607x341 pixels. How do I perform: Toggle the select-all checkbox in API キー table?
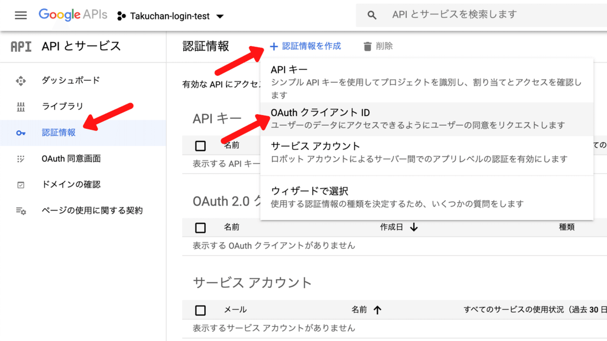click(200, 146)
